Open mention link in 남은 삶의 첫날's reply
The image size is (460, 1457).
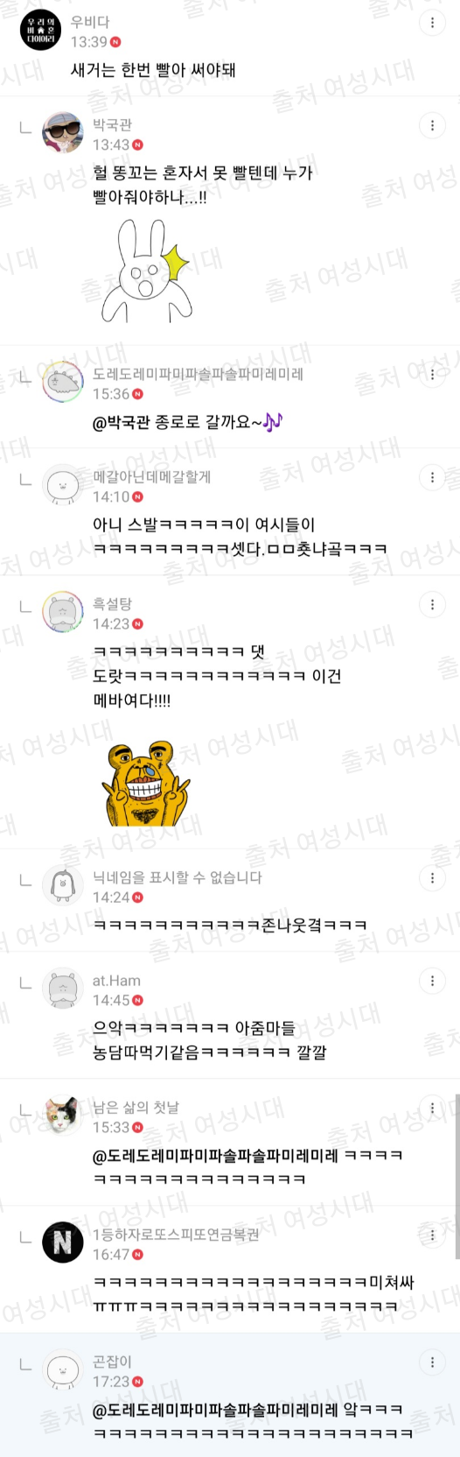pos(215,1156)
